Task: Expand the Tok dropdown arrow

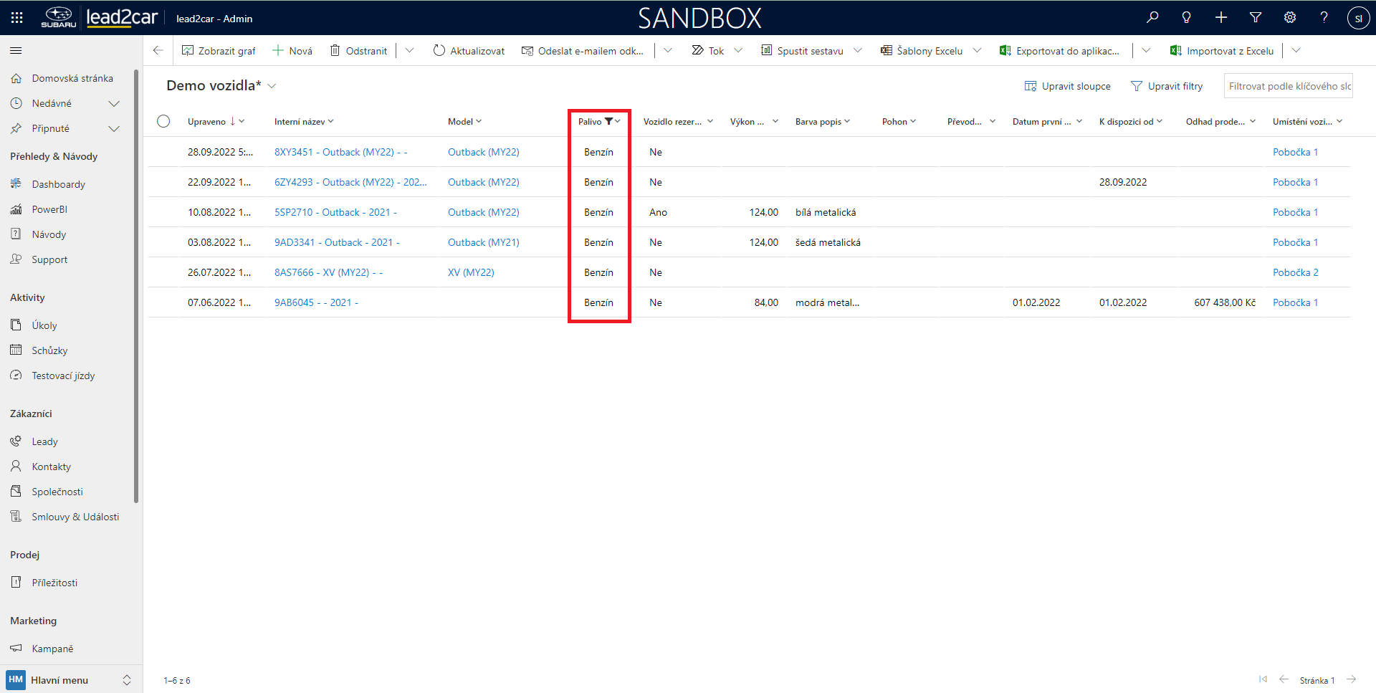Action: (738, 51)
